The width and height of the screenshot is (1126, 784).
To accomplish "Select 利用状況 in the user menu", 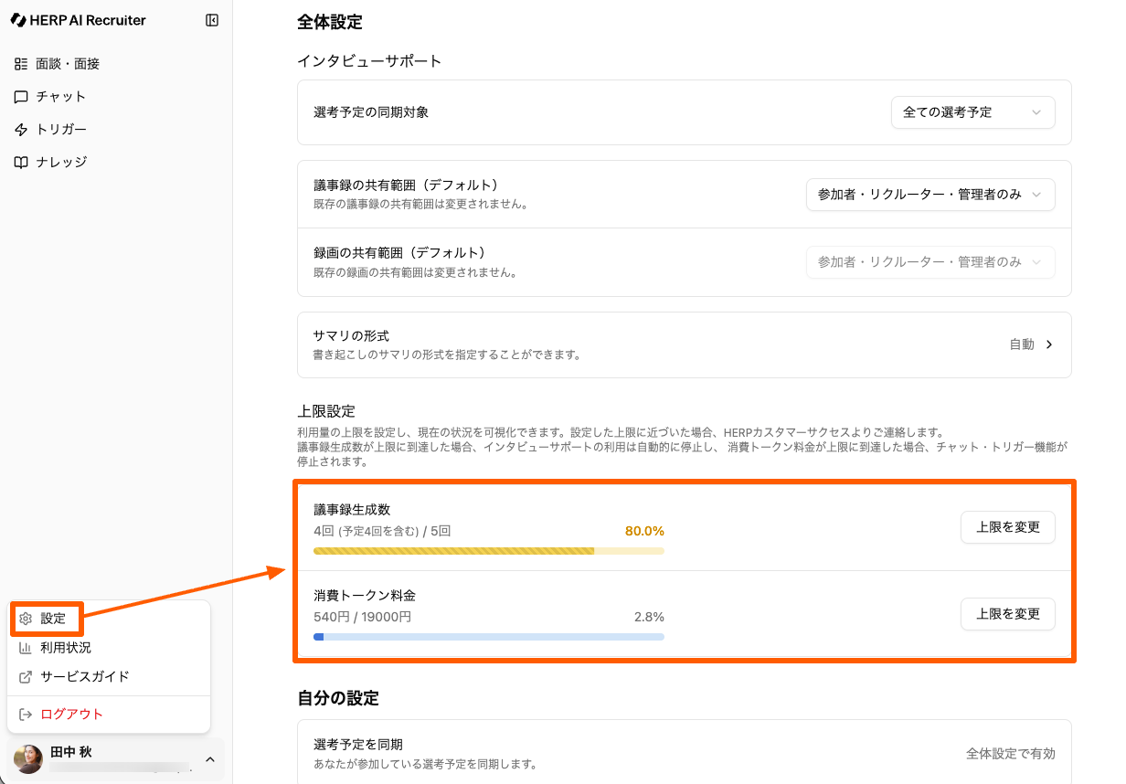I will click(x=66, y=648).
